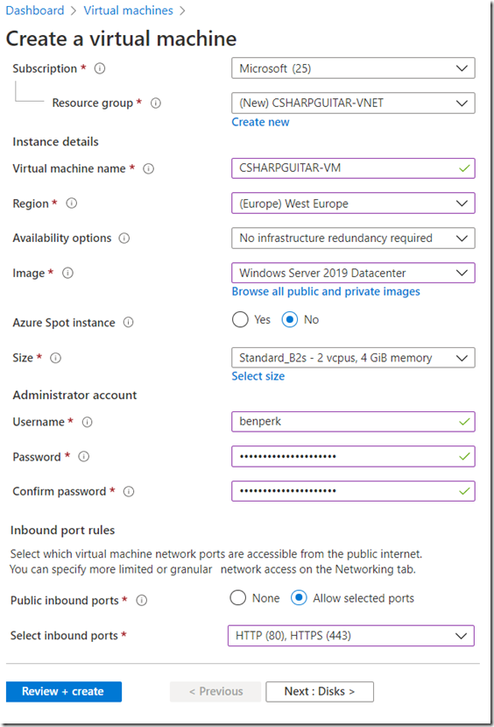Open the Select inbound ports dropdown
This screenshot has height=727, width=494.
(351, 636)
